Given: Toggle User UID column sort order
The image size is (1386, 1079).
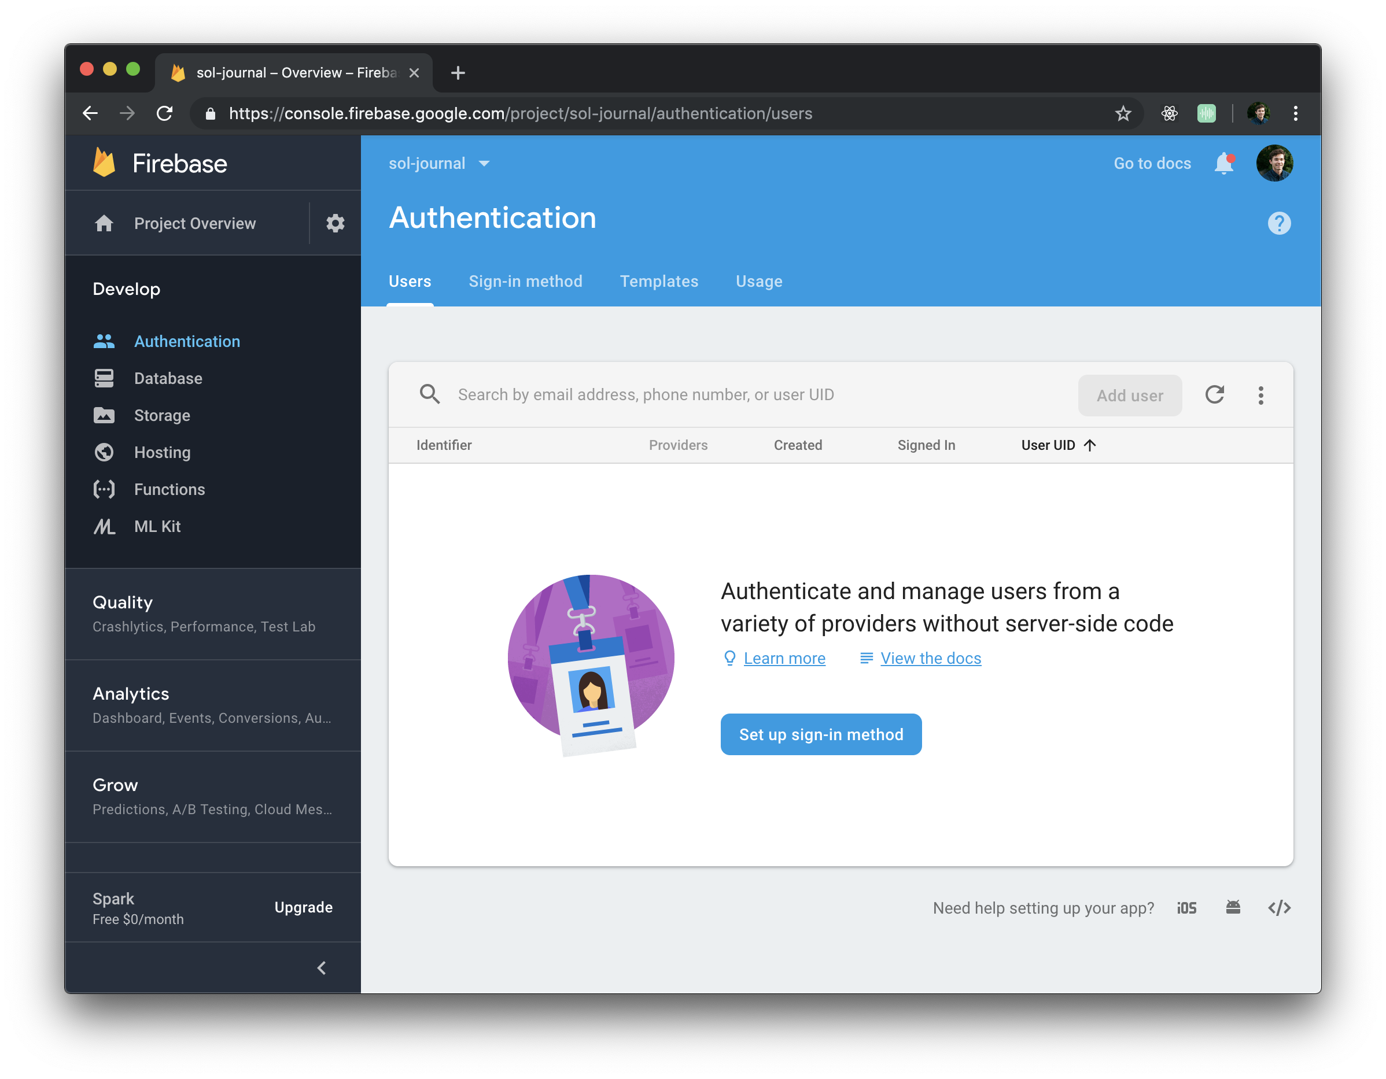Looking at the screenshot, I should (x=1058, y=445).
